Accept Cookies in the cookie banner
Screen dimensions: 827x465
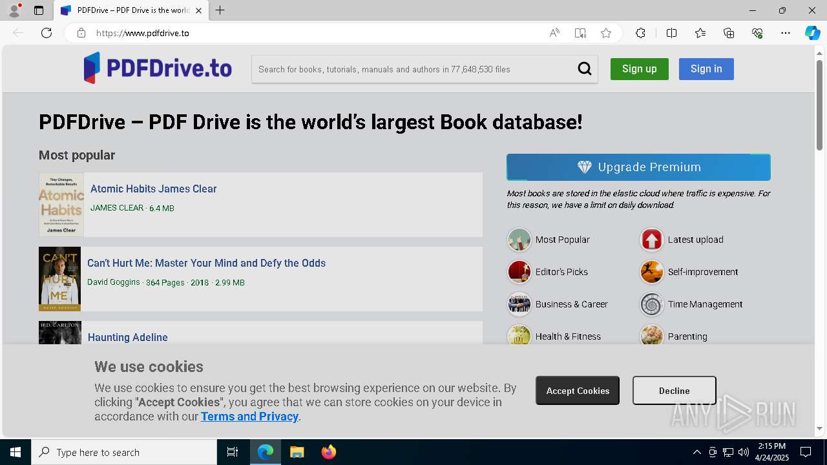coord(578,391)
